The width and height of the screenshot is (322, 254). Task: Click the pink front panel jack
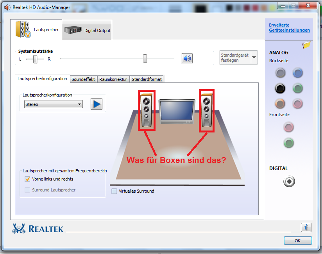tap(289, 127)
